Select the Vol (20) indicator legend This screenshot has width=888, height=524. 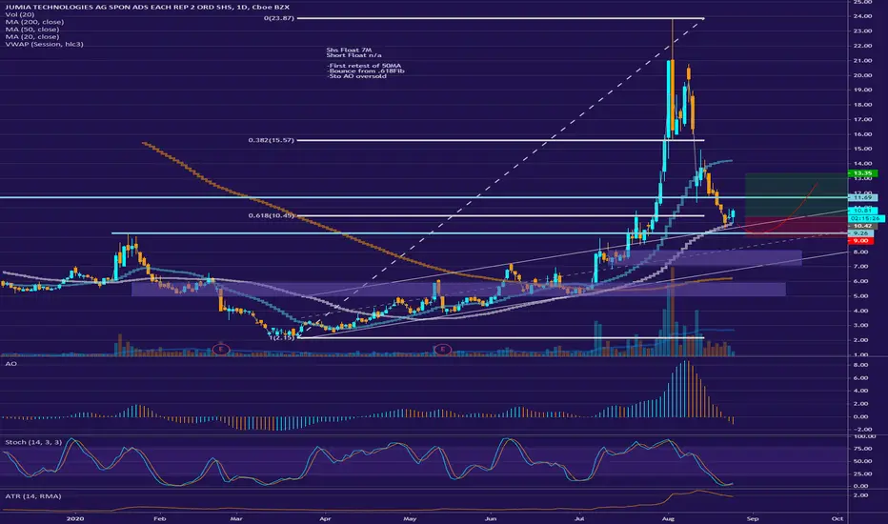point(20,14)
